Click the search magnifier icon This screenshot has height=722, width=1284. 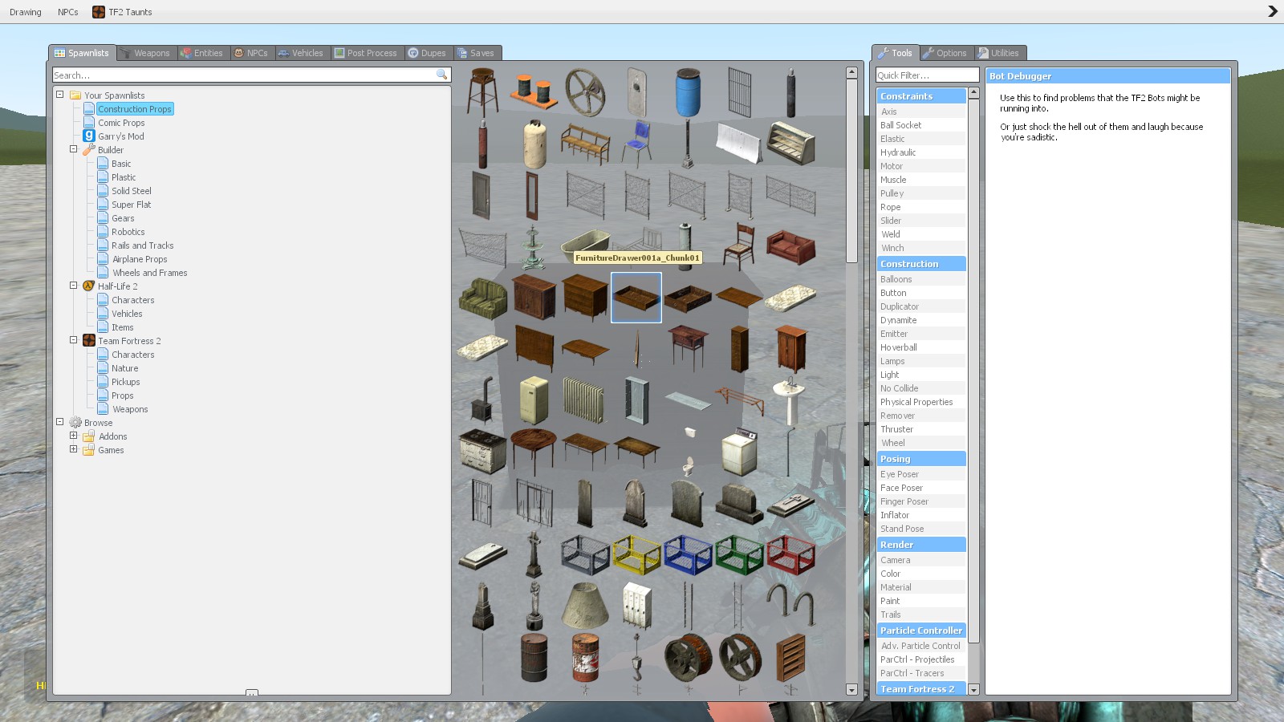[x=441, y=75]
